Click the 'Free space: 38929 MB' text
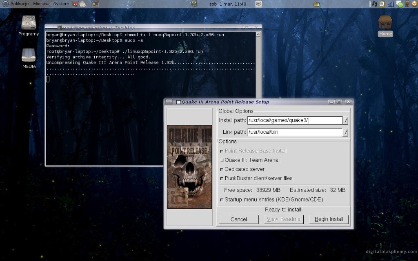This screenshot has height=261, width=418. 252,190
